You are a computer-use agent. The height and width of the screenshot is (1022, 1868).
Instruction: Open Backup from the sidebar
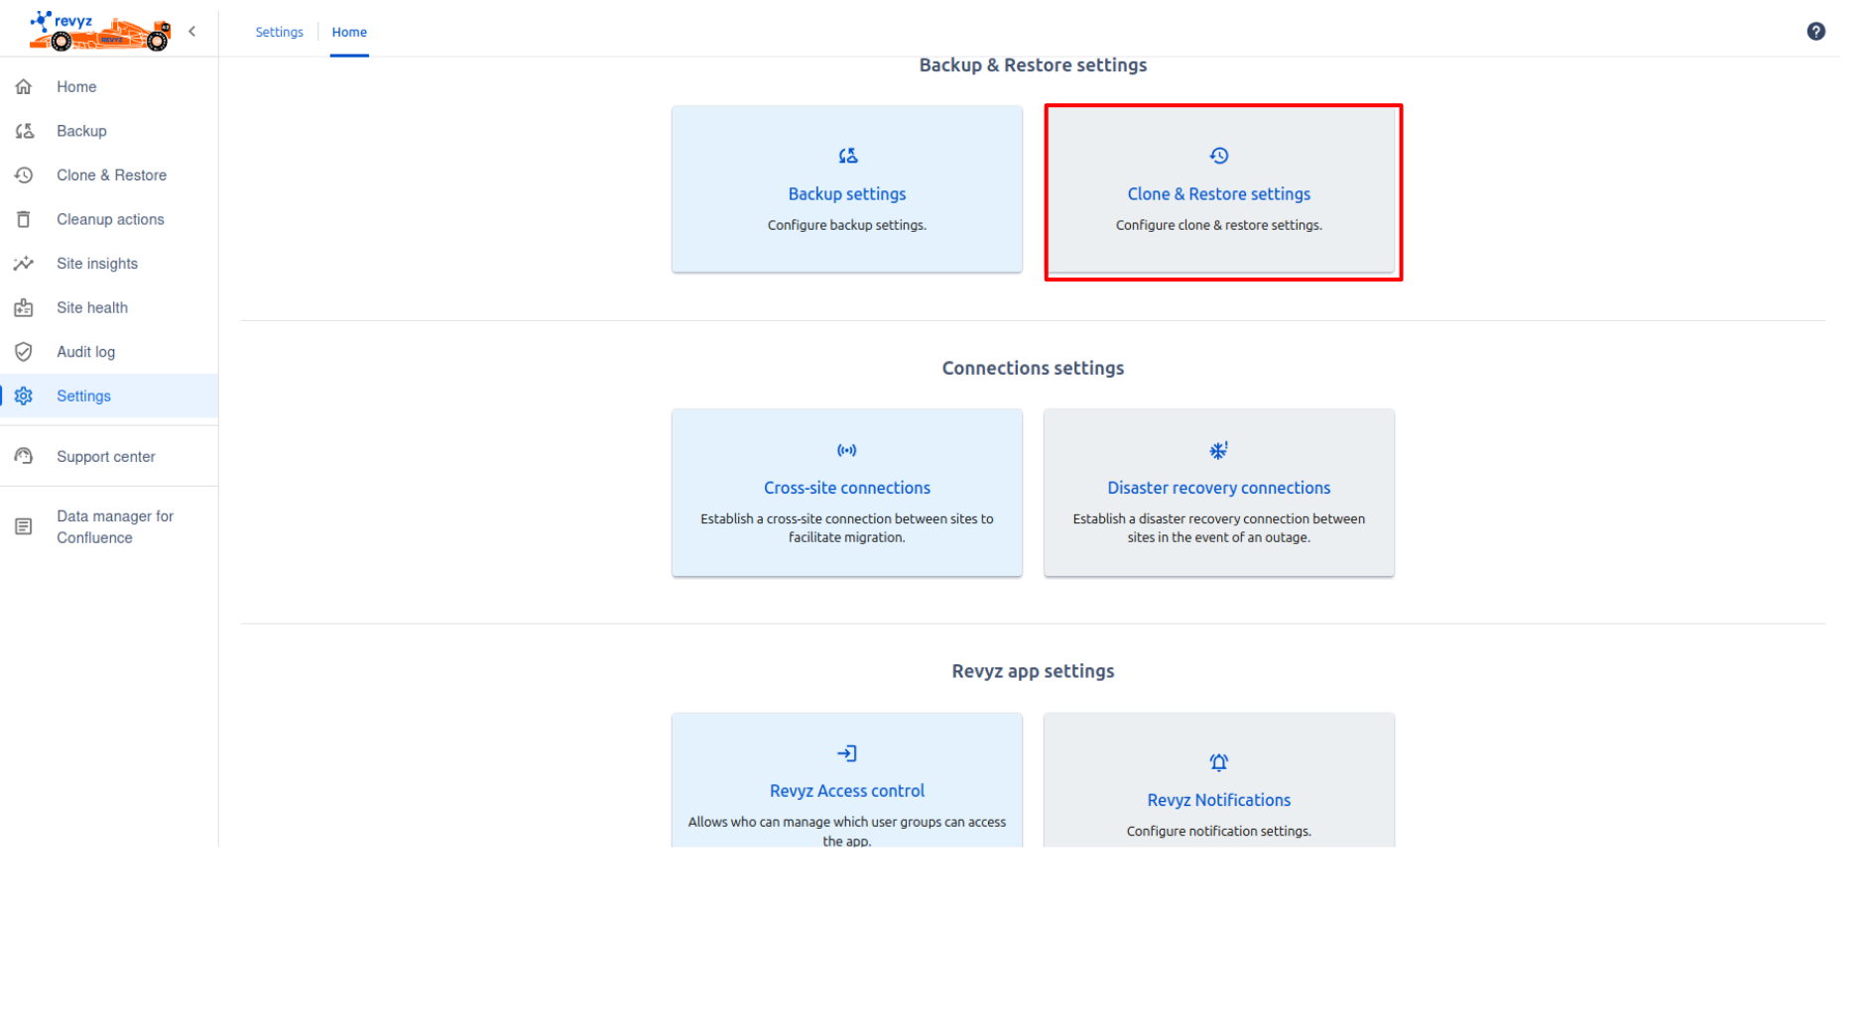coord(81,131)
